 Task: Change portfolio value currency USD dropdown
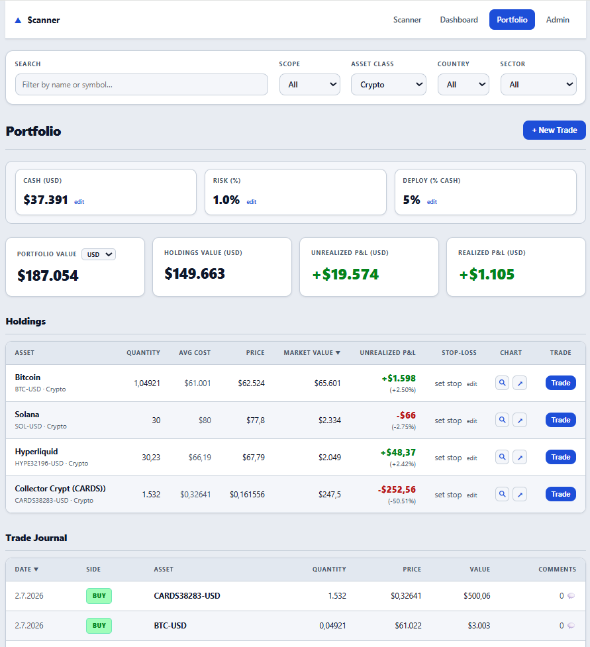point(99,254)
